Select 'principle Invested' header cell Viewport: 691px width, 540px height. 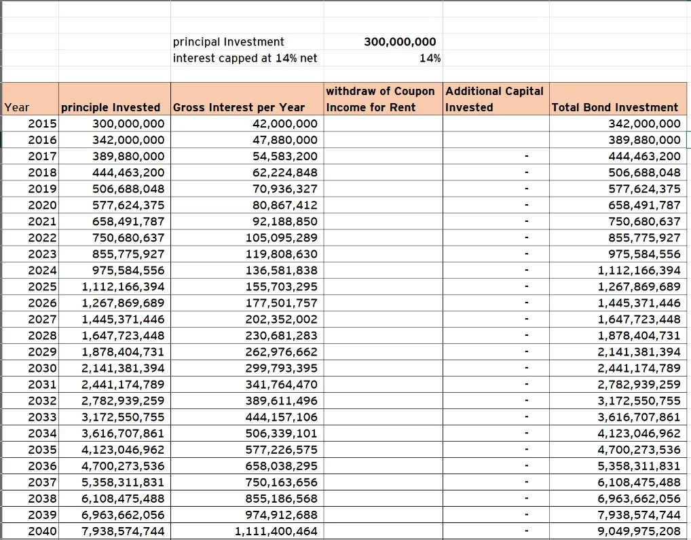click(x=115, y=99)
